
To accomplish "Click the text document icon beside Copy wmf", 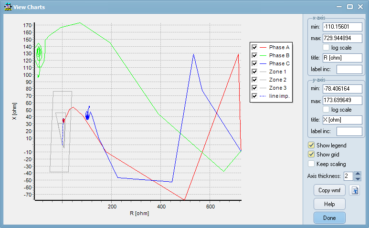I will [x=354, y=190].
